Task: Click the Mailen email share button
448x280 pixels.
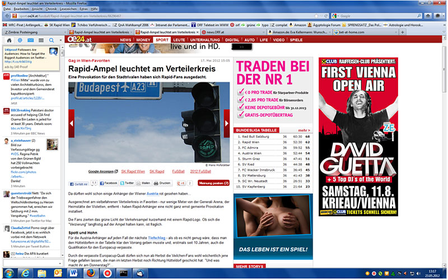Action: pyautogui.click(x=143, y=183)
